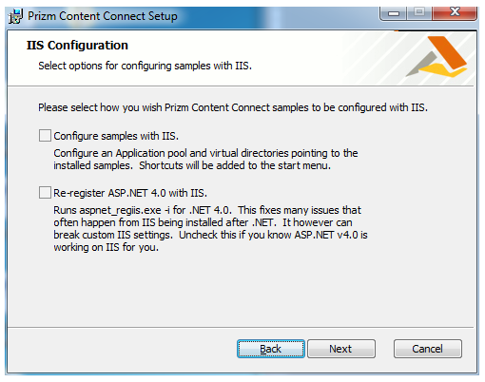Click the 'Configure samples with IIS.' label text
485x382 pixels.
tap(116, 136)
